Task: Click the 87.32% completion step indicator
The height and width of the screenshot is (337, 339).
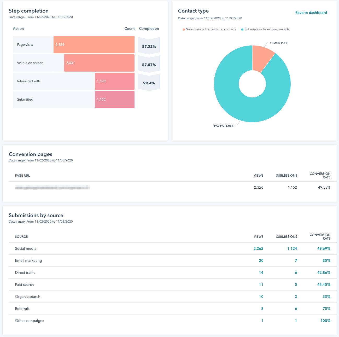Action: point(149,46)
